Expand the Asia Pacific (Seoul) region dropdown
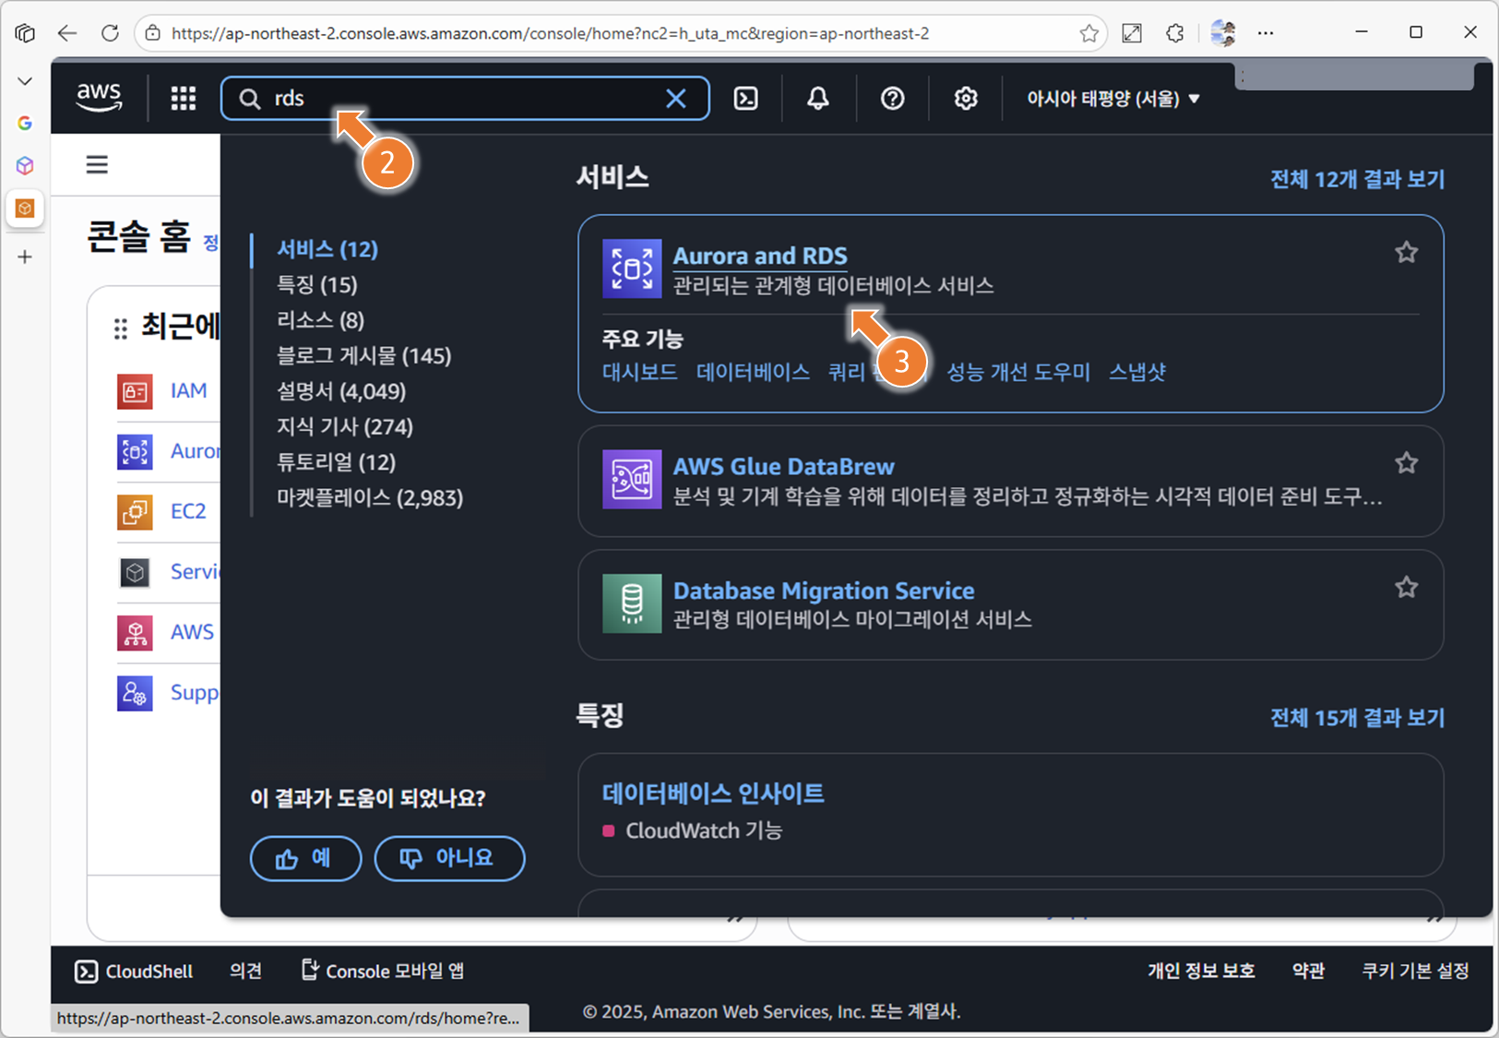The height and width of the screenshot is (1038, 1499). pos(1113,99)
